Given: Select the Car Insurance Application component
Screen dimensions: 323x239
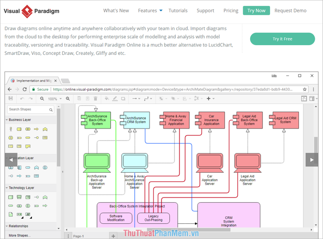Looking at the screenshot, I should click(210, 120).
